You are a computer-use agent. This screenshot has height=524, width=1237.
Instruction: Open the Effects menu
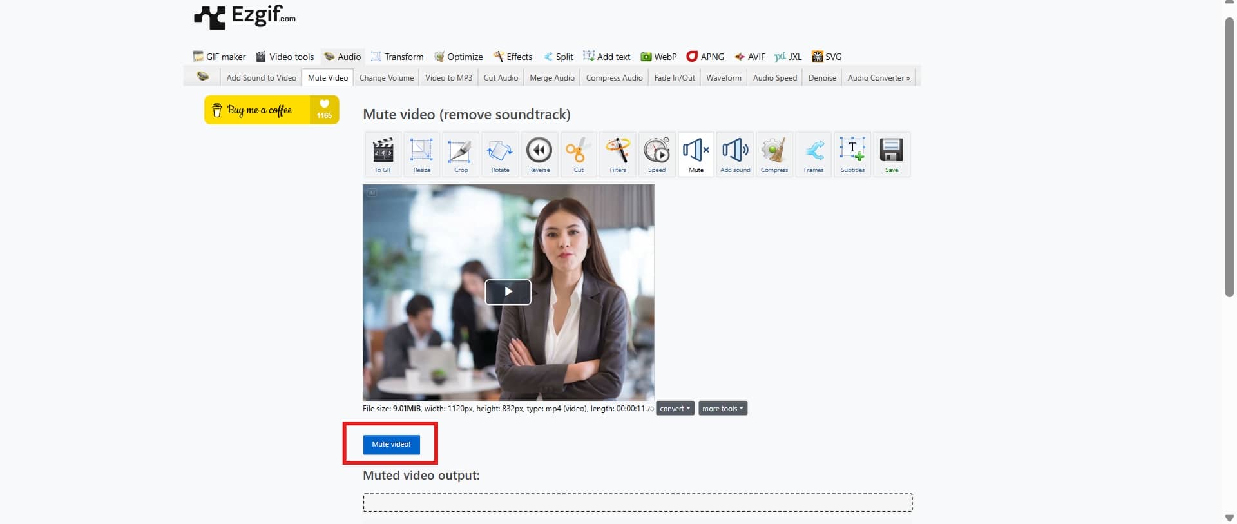[x=513, y=57]
